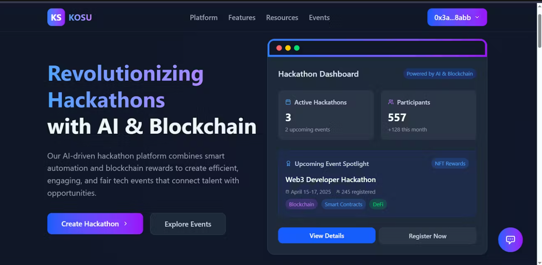Open the Platform menu
Screen dimensions: 542x265
click(x=204, y=17)
